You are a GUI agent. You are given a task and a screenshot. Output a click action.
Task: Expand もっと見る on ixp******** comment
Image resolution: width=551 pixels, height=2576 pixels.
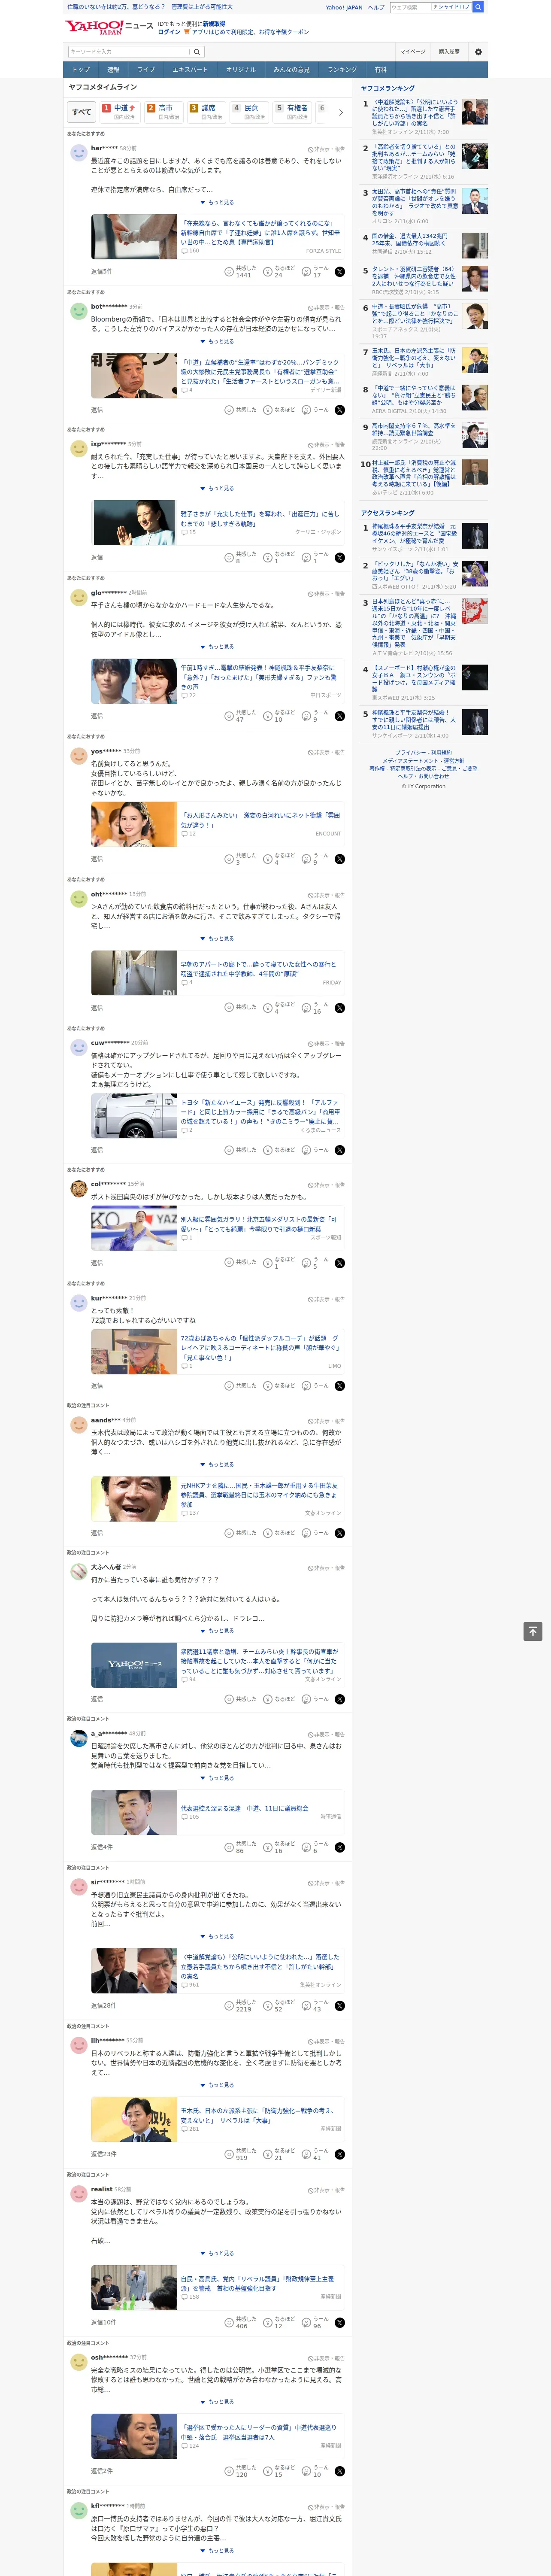[x=217, y=488]
